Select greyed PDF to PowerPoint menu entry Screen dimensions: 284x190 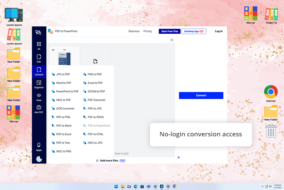97,125
